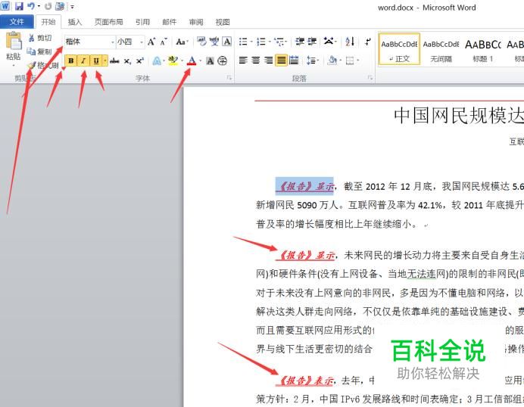Expand the Font dialog launcher
Screen dimensions: 524x407
tap(229, 78)
